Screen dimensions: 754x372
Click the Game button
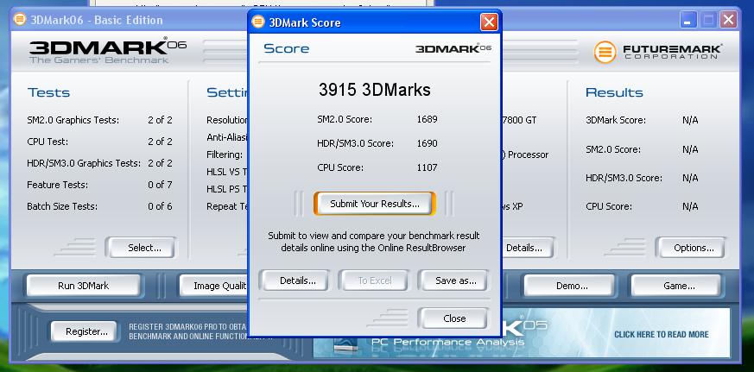coord(676,286)
